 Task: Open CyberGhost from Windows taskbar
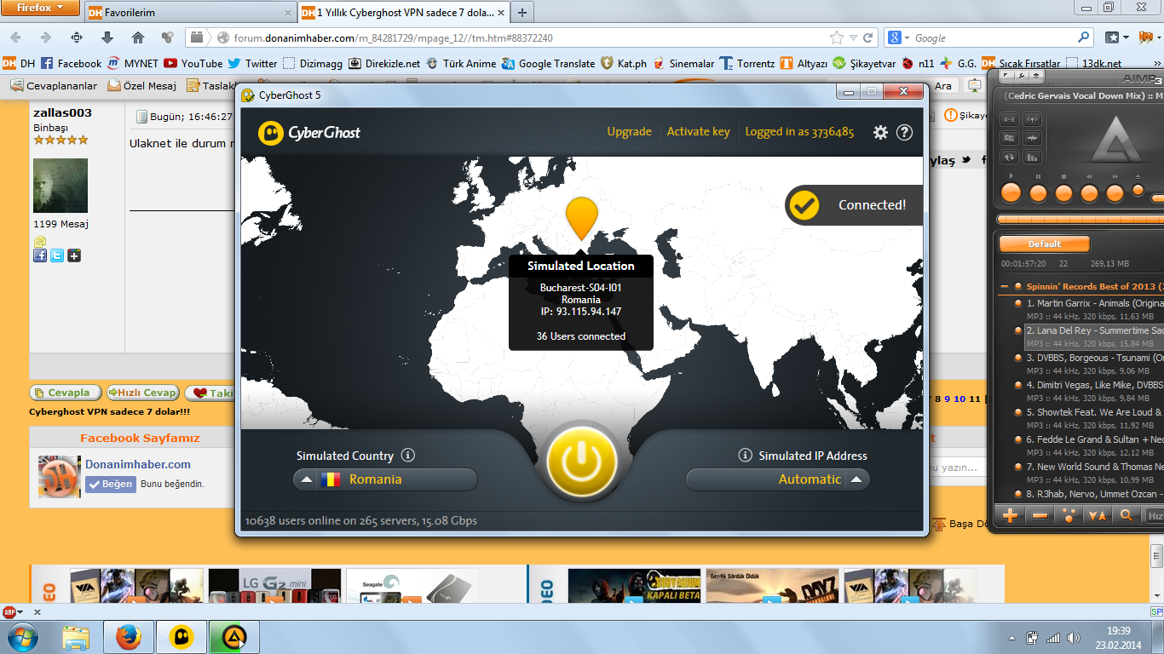click(x=182, y=637)
